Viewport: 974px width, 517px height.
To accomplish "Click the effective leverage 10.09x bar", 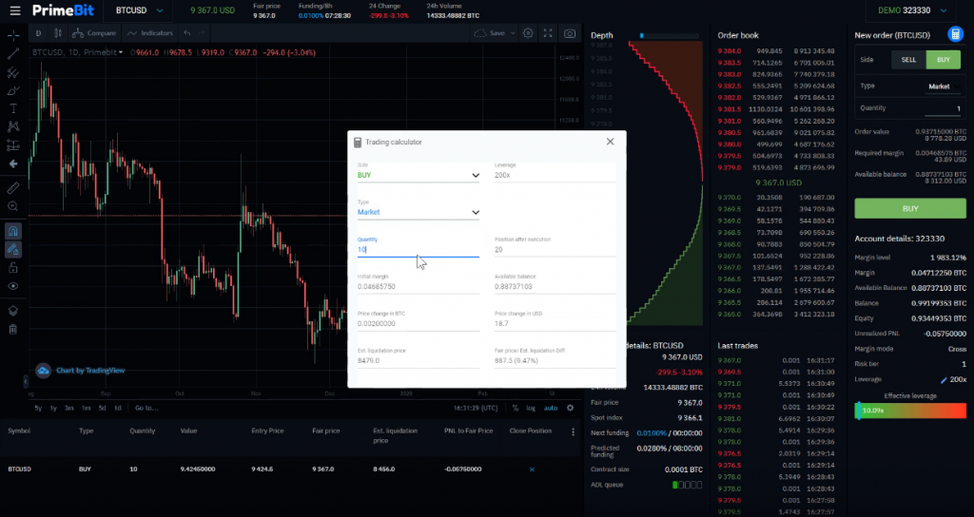I will pos(910,411).
